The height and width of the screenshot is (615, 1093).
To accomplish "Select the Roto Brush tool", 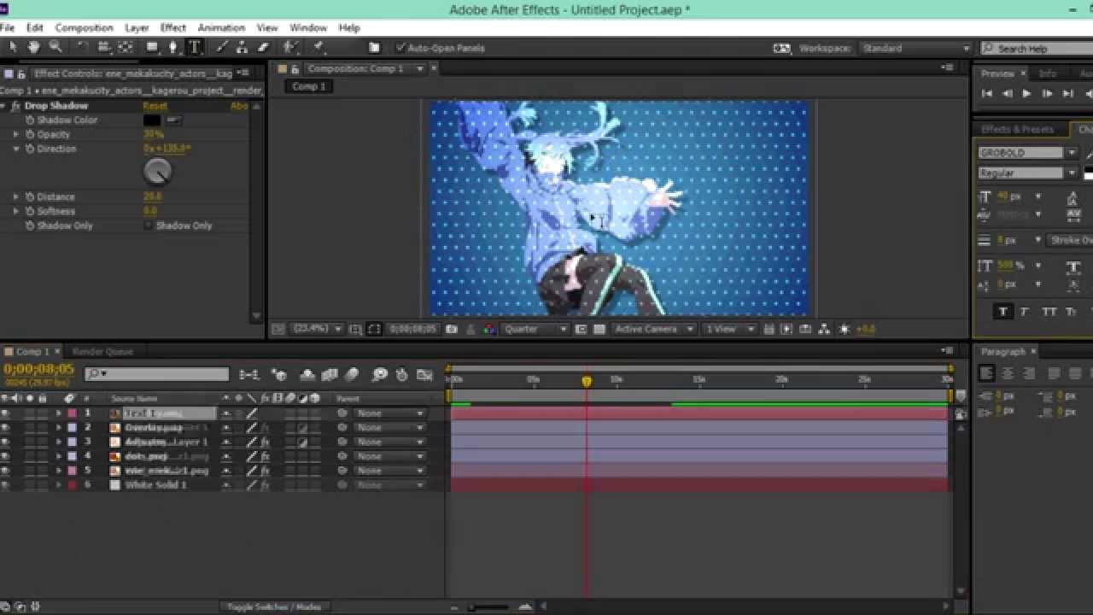I will pyautogui.click(x=290, y=48).
